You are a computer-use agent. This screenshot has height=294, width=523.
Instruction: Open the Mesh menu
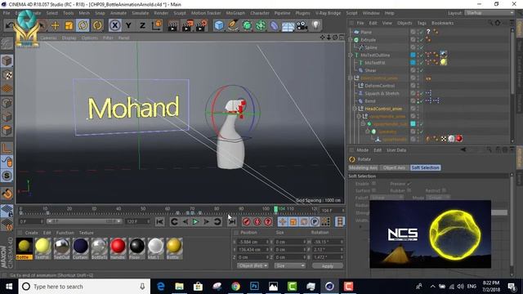coord(84,13)
